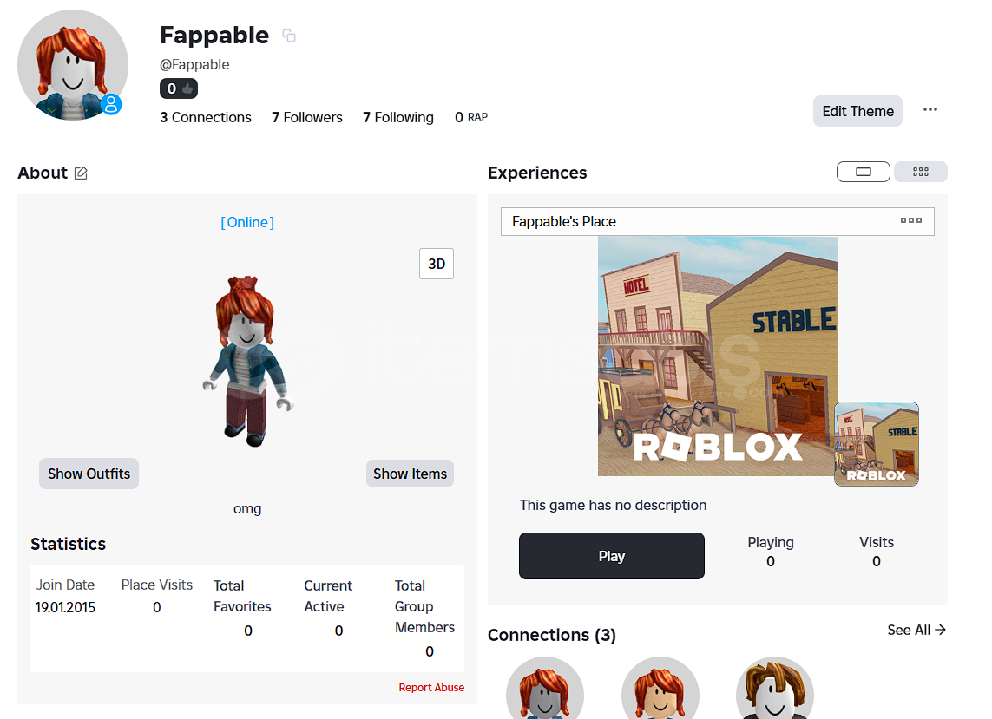Select the small Stable game thumbnail
Viewport: 992px width, 719px height.
point(877,444)
